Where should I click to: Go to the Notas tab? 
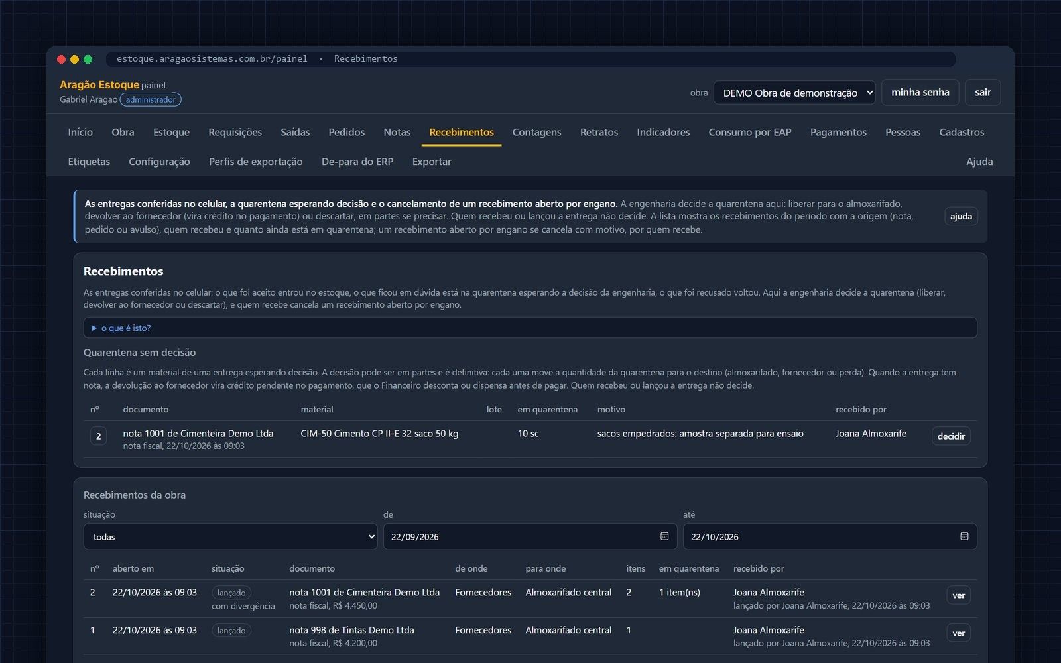pyautogui.click(x=397, y=132)
